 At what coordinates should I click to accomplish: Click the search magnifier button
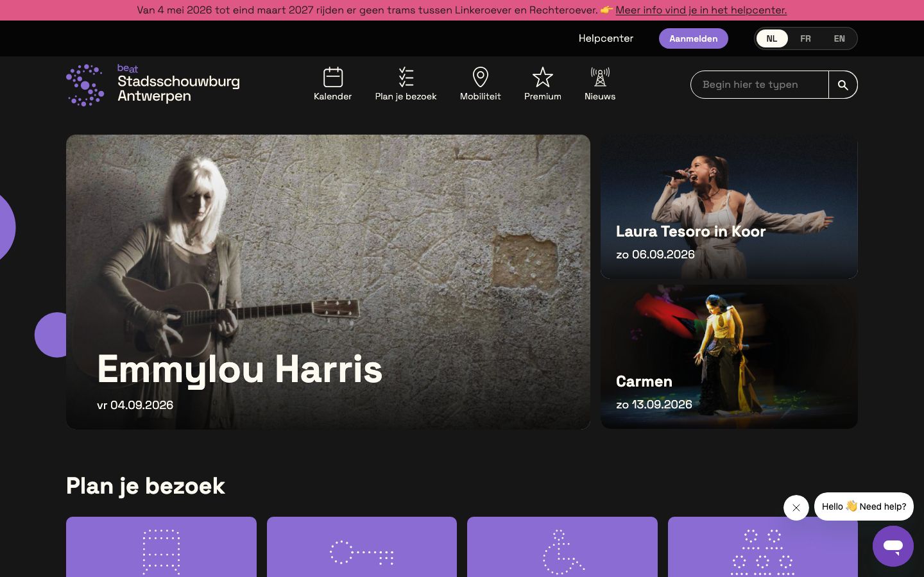tap(843, 85)
